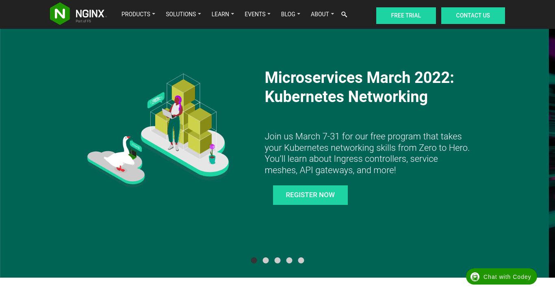Open the Chat with Codey widget
Viewport: 555px width, 300px height.
tap(501, 276)
